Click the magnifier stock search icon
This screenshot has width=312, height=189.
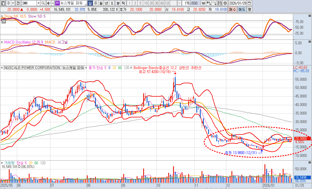pyautogui.click(x=43, y=3)
